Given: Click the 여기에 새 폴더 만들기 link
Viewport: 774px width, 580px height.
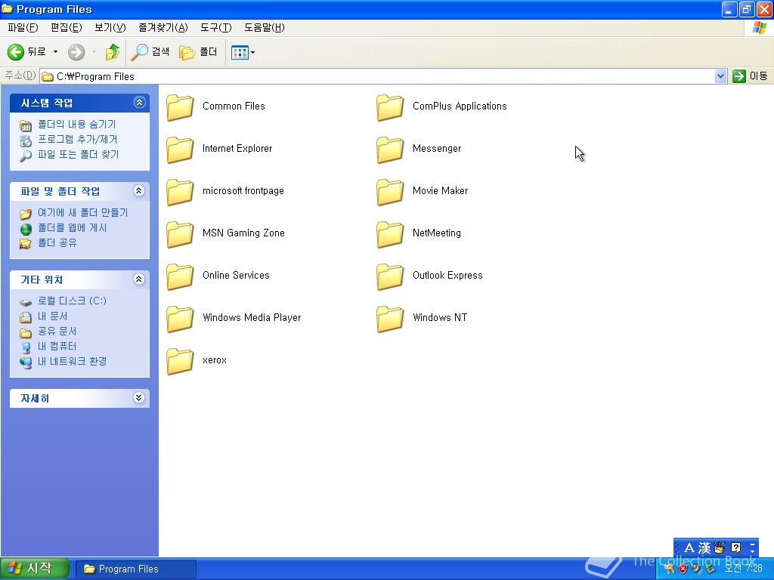Looking at the screenshot, I should point(82,212).
